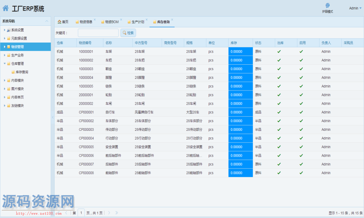The height and width of the screenshot is (218, 364).
Task: Click the 关键词 search input field
Action: click(98, 33)
